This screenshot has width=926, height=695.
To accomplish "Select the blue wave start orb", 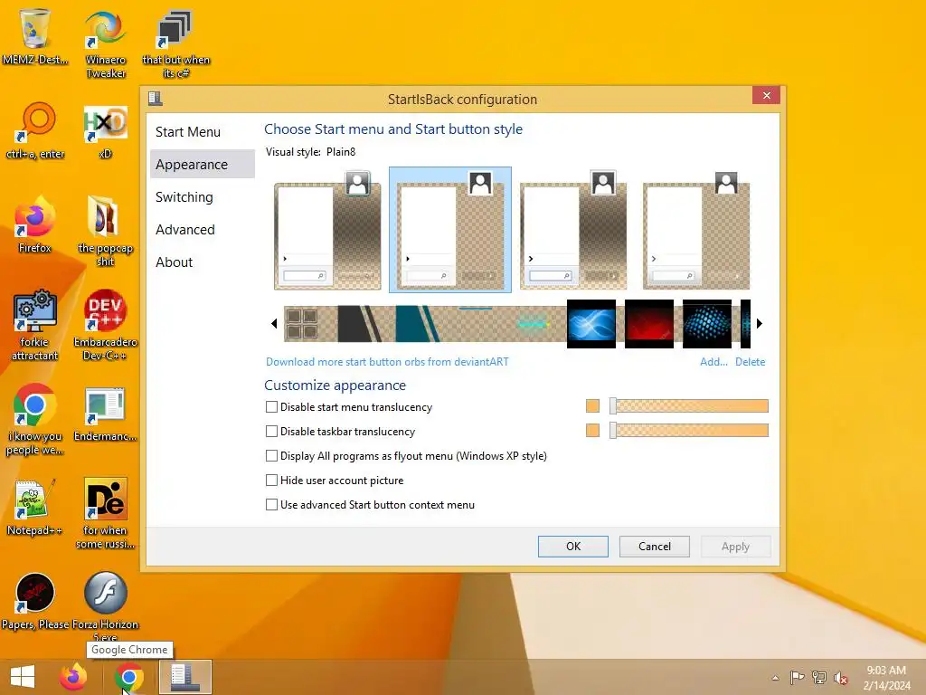I will tap(591, 324).
